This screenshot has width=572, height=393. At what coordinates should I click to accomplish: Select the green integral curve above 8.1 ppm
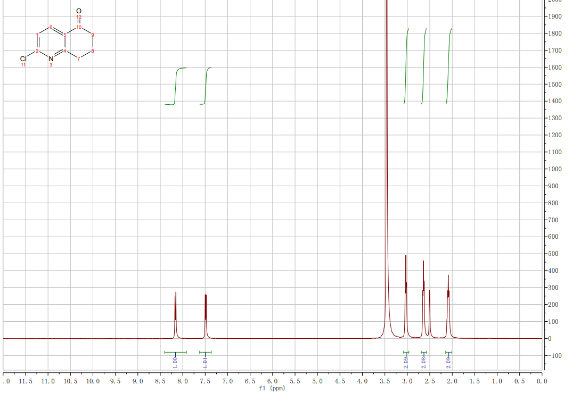pos(176,85)
